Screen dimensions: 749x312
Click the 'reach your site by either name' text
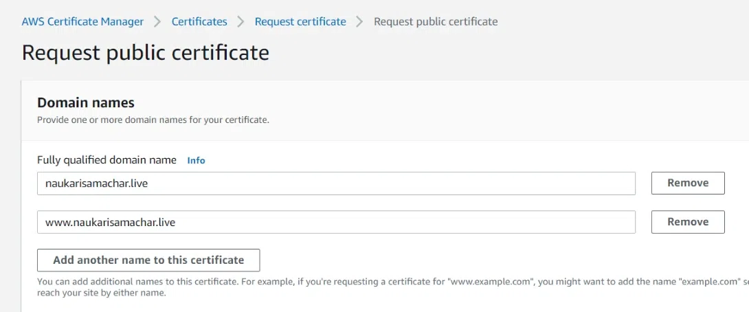point(101,293)
